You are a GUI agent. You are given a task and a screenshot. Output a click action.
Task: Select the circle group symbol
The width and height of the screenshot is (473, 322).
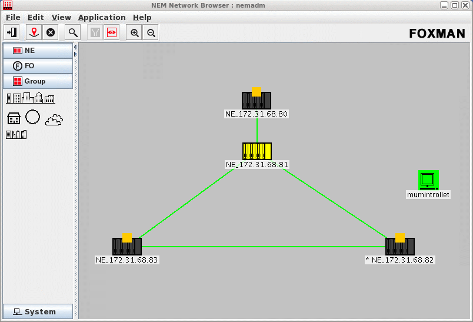(x=33, y=117)
